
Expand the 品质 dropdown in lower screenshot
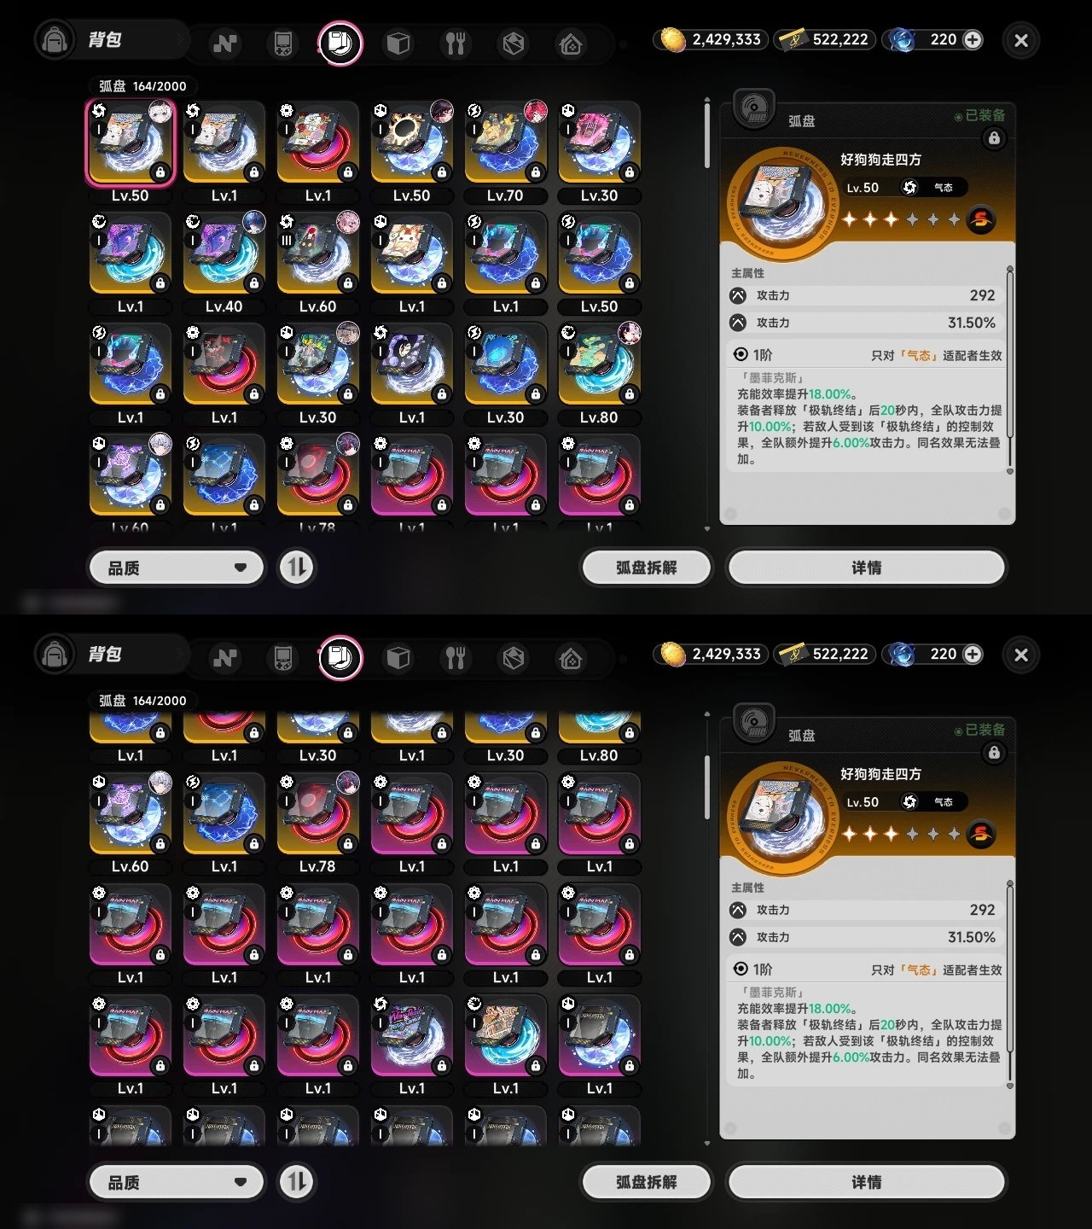click(177, 1182)
